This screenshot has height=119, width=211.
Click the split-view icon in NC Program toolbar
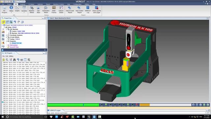25,59
